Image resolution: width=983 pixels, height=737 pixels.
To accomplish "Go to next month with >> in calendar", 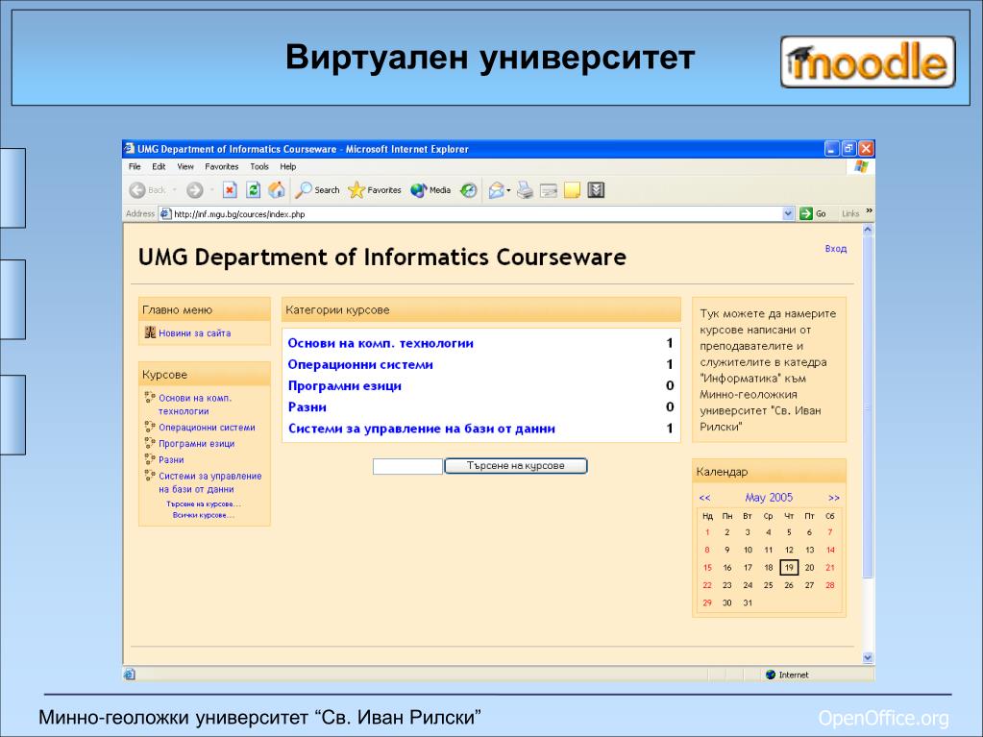I will coord(834,499).
